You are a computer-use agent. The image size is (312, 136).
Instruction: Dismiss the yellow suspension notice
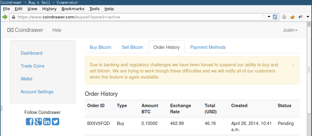pos(293,65)
